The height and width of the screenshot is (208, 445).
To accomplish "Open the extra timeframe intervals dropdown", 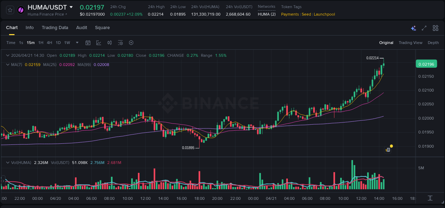I will [x=77, y=43].
